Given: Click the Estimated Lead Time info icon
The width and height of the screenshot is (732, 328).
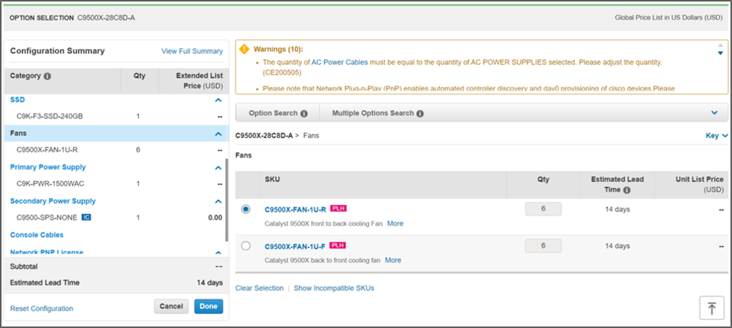Looking at the screenshot, I should click(627, 190).
